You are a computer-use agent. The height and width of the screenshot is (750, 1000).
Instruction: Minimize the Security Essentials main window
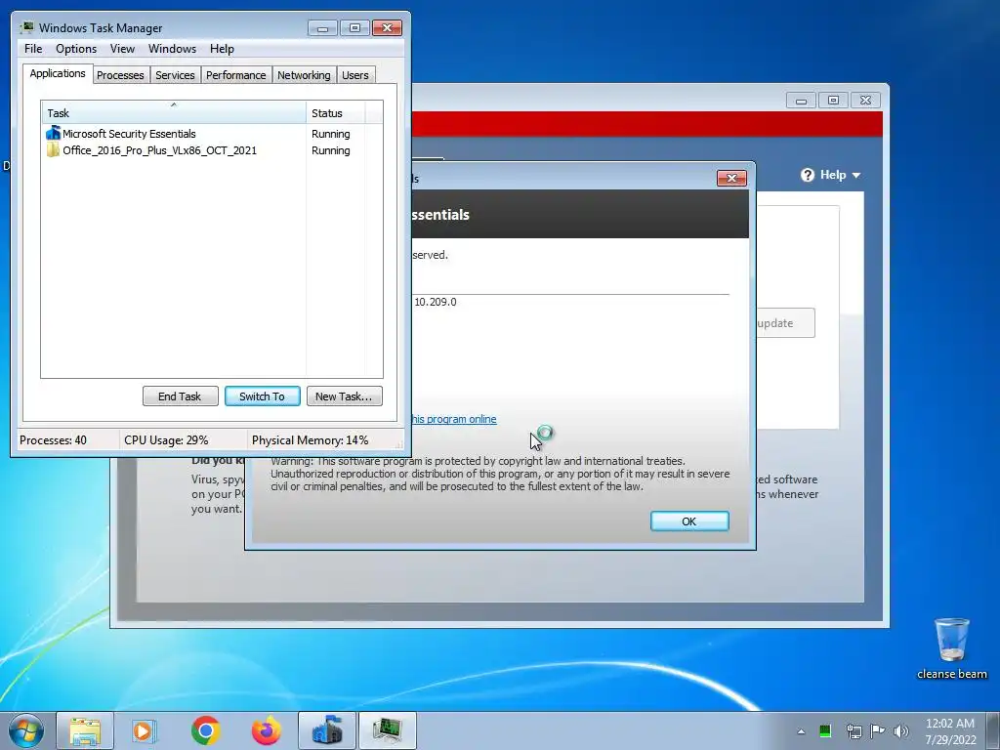(x=801, y=101)
